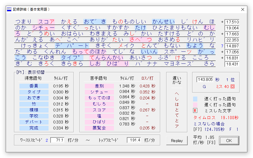Screen dimensions: 253x158
Task: Click the pink word てんらんかい in typed text
Action: pos(106,58)
